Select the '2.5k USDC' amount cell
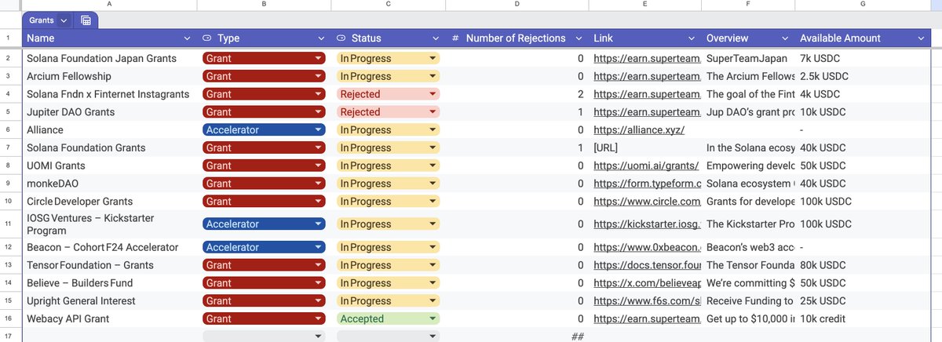Image resolution: width=942 pixels, height=342 pixels. point(863,76)
